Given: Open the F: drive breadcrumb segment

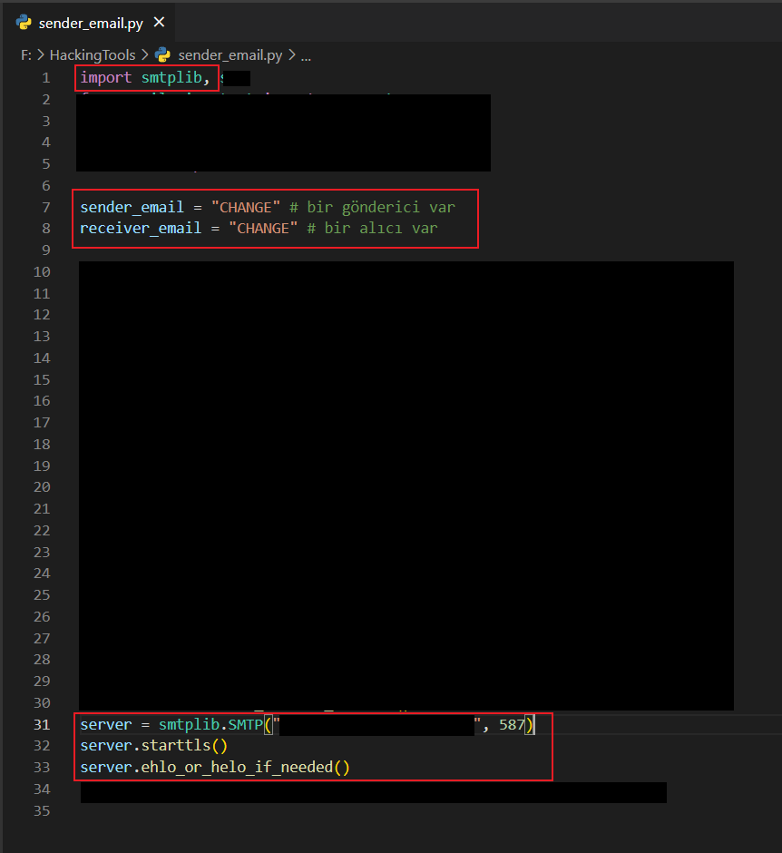Looking at the screenshot, I should pos(26,55).
